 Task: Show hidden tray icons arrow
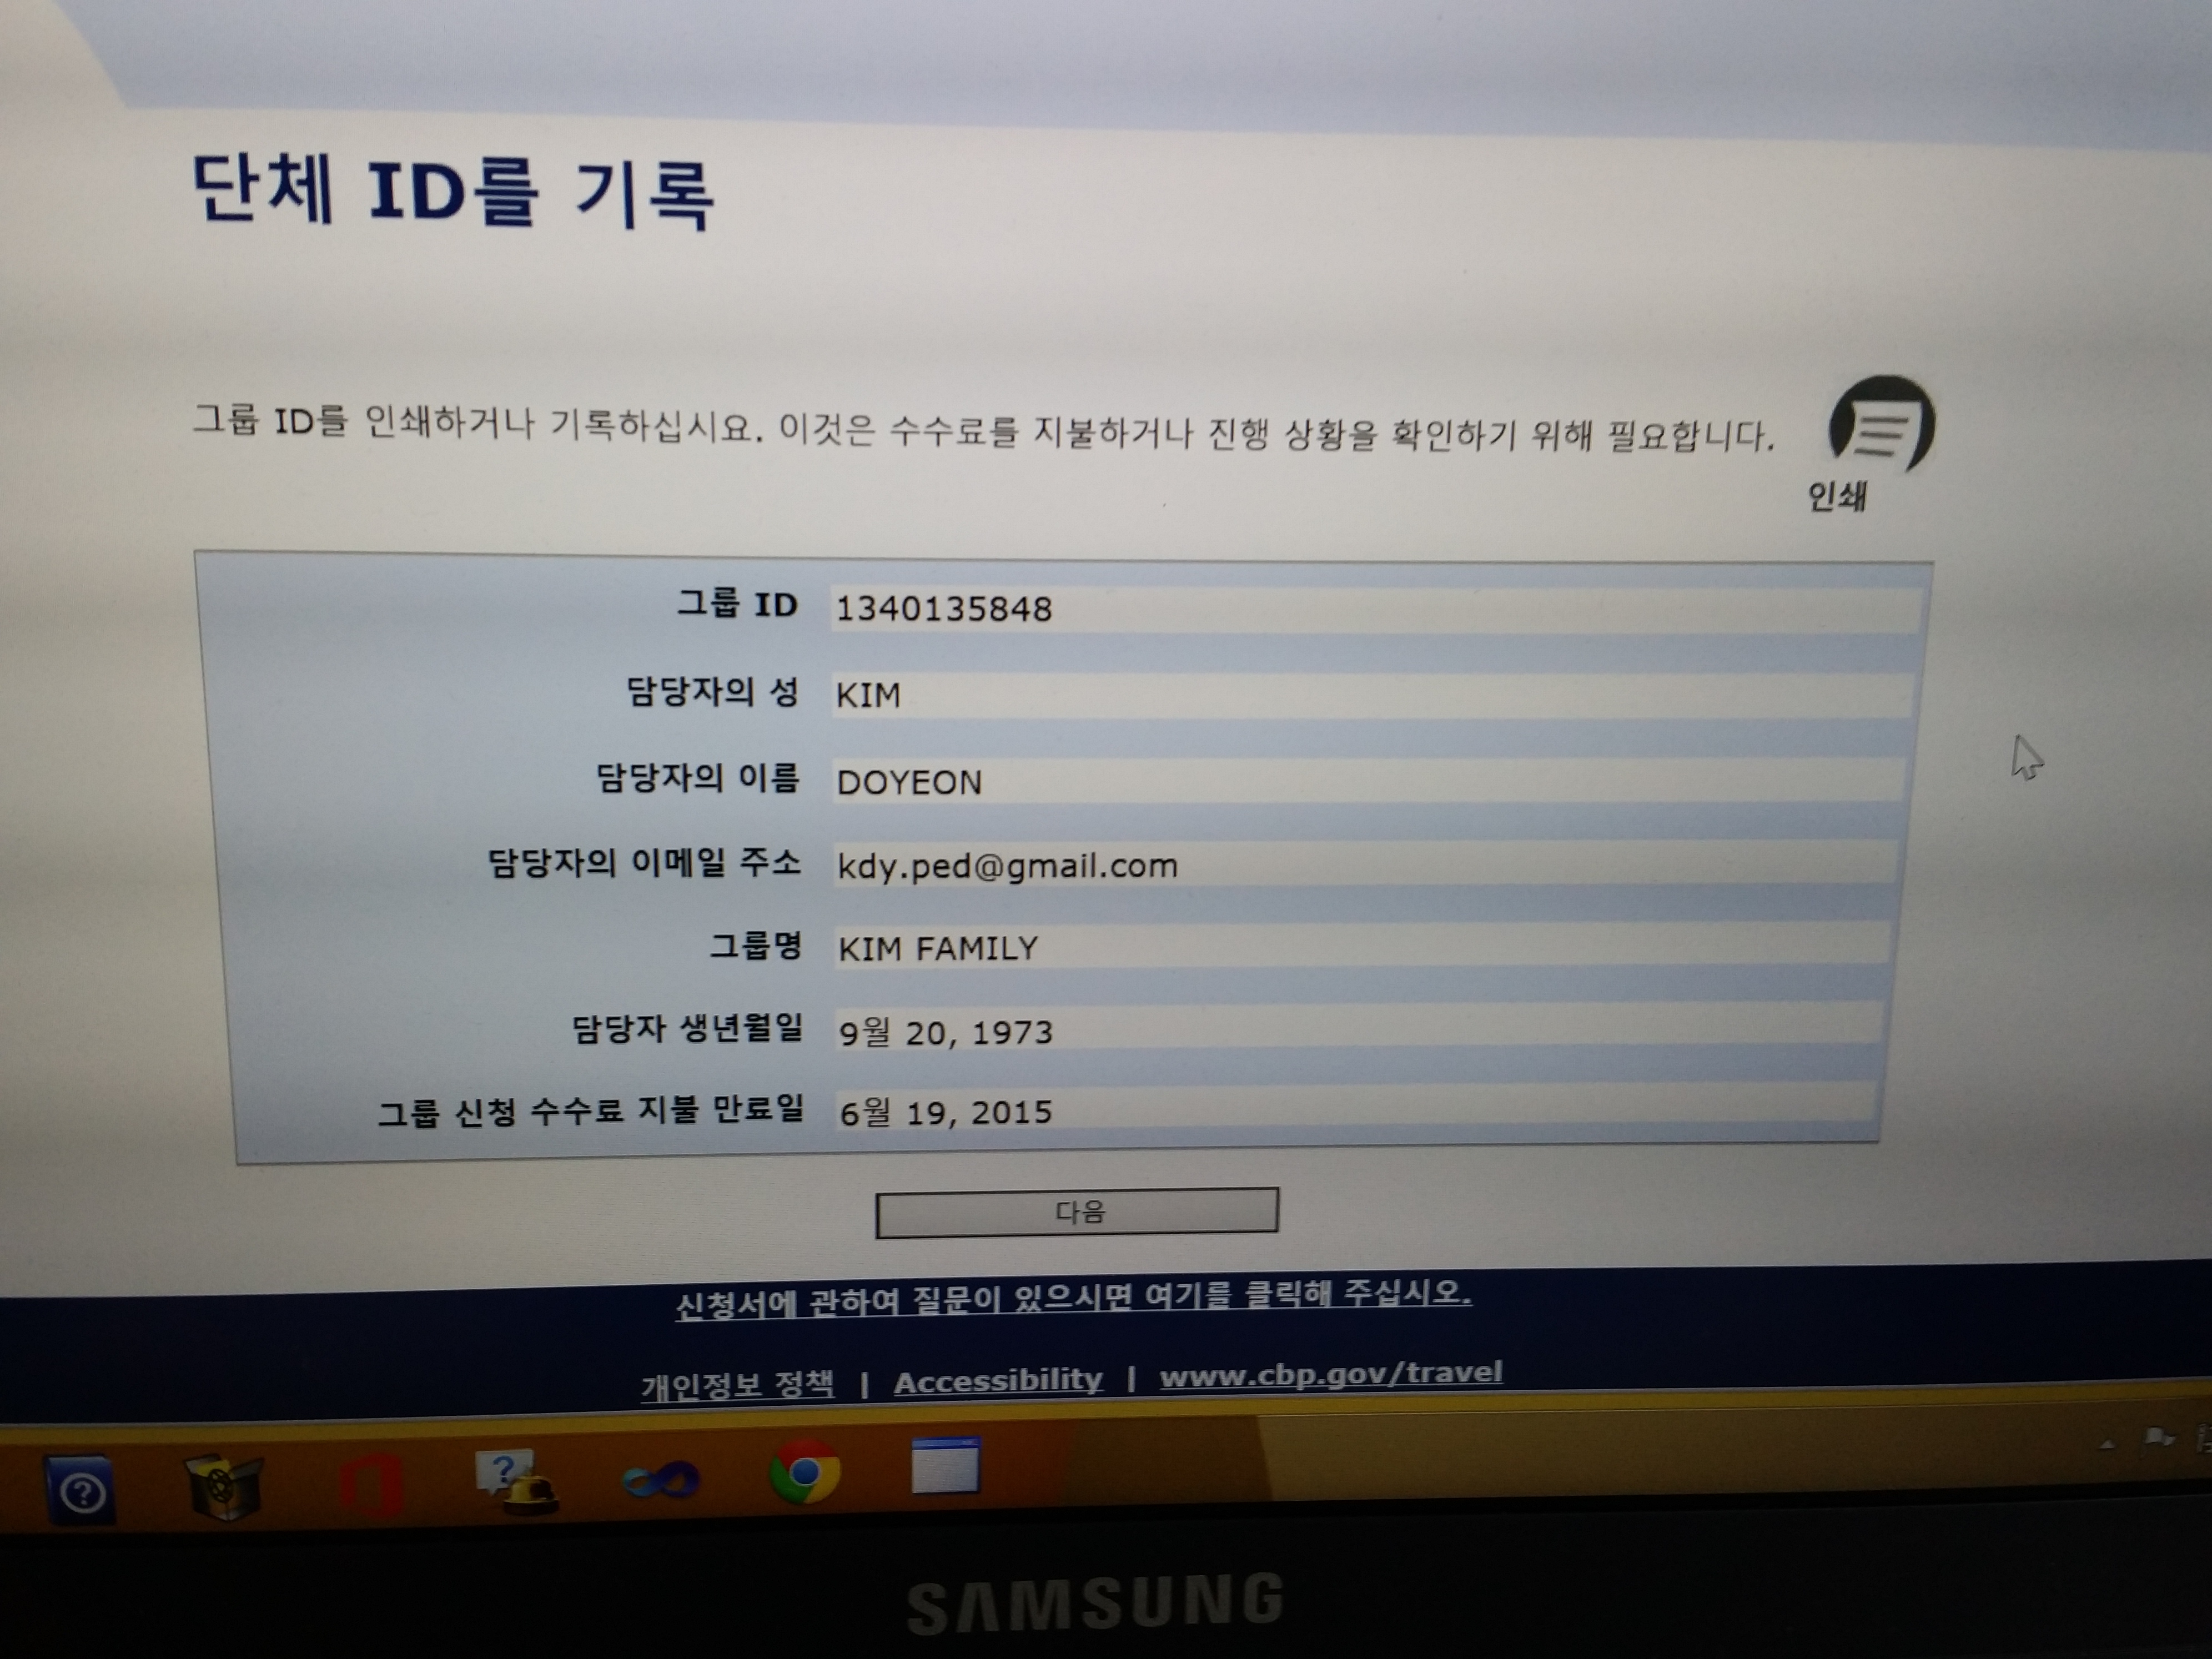click(x=2107, y=1445)
